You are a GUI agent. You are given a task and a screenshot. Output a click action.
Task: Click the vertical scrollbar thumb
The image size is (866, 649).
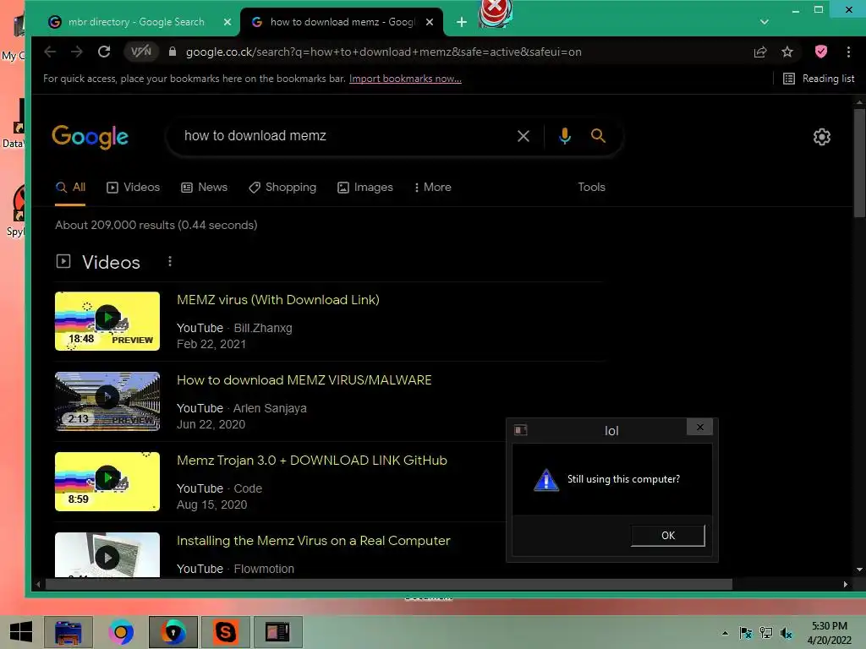[x=859, y=163]
